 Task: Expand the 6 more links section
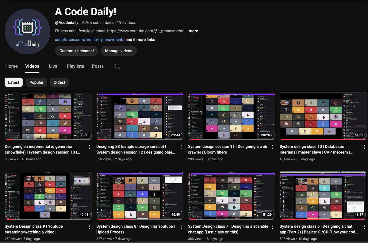[140, 39]
